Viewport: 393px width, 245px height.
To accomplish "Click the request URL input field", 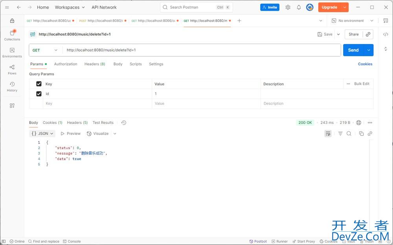I will click(202, 50).
